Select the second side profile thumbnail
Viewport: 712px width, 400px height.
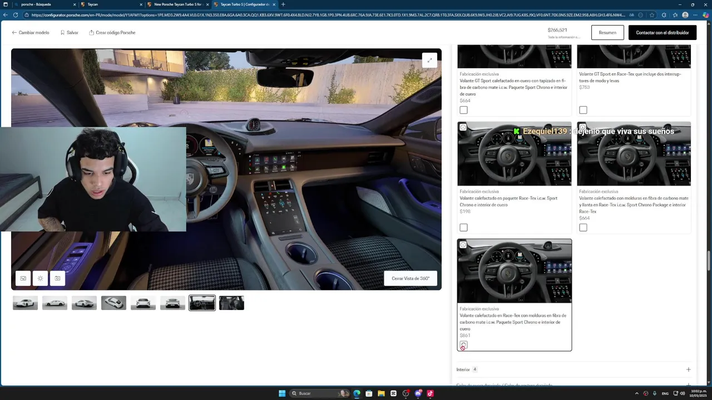[x=55, y=303]
